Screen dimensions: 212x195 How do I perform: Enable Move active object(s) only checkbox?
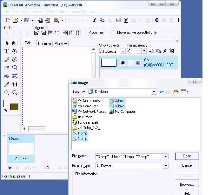(x=113, y=32)
